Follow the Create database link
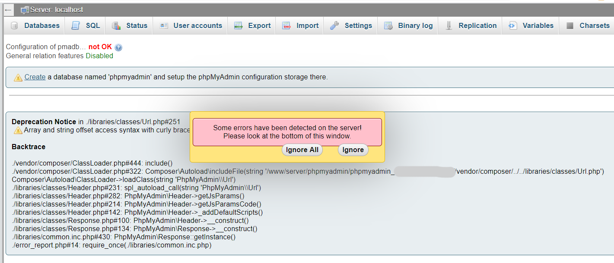614x263 pixels. pos(35,77)
